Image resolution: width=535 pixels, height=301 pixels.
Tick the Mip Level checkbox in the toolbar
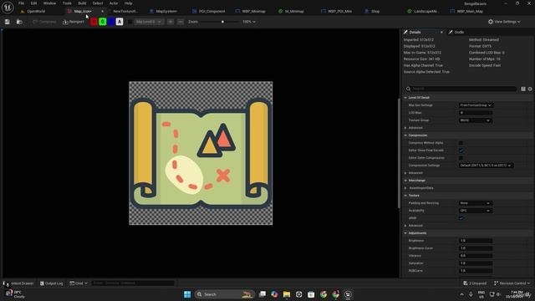130,22
